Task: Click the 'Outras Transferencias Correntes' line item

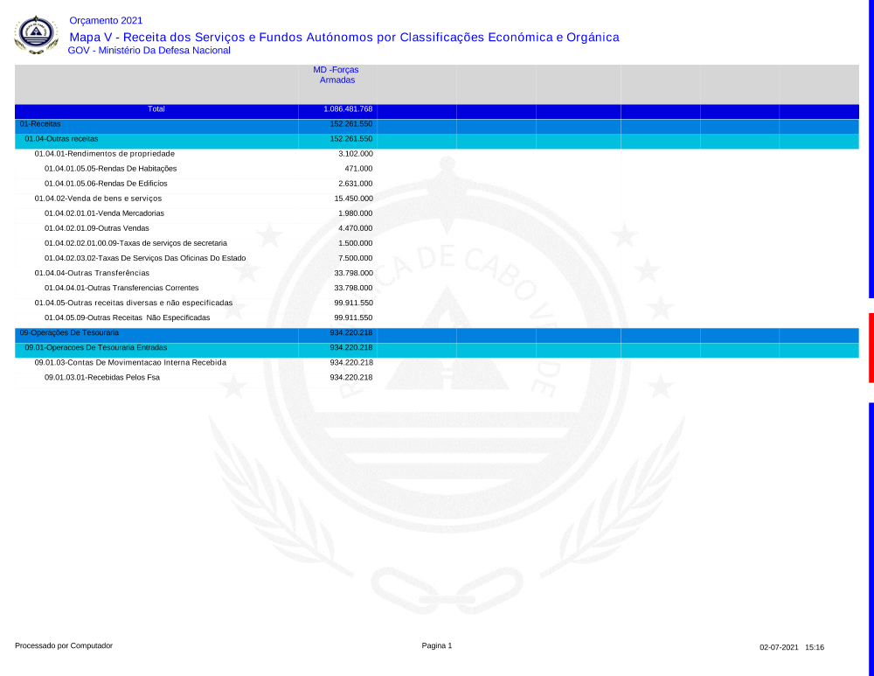Action: [x=121, y=288]
